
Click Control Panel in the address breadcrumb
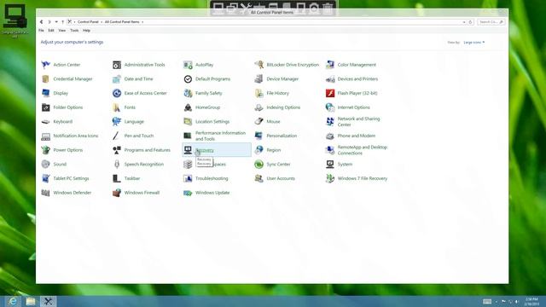pyautogui.click(x=88, y=22)
